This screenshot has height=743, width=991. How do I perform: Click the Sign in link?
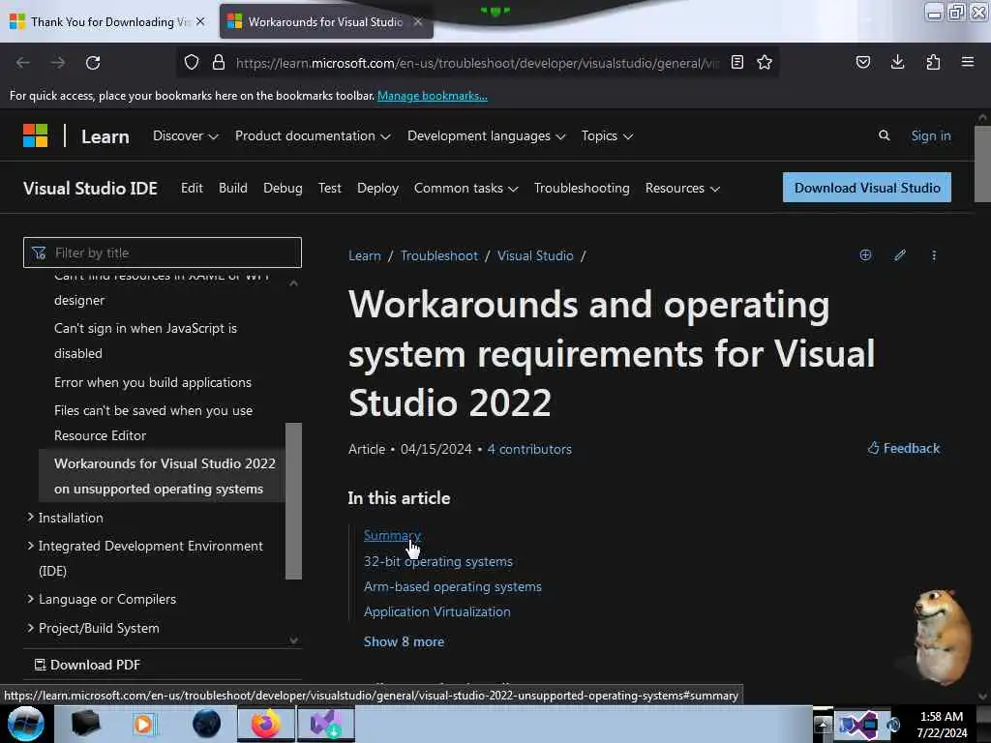[930, 135]
